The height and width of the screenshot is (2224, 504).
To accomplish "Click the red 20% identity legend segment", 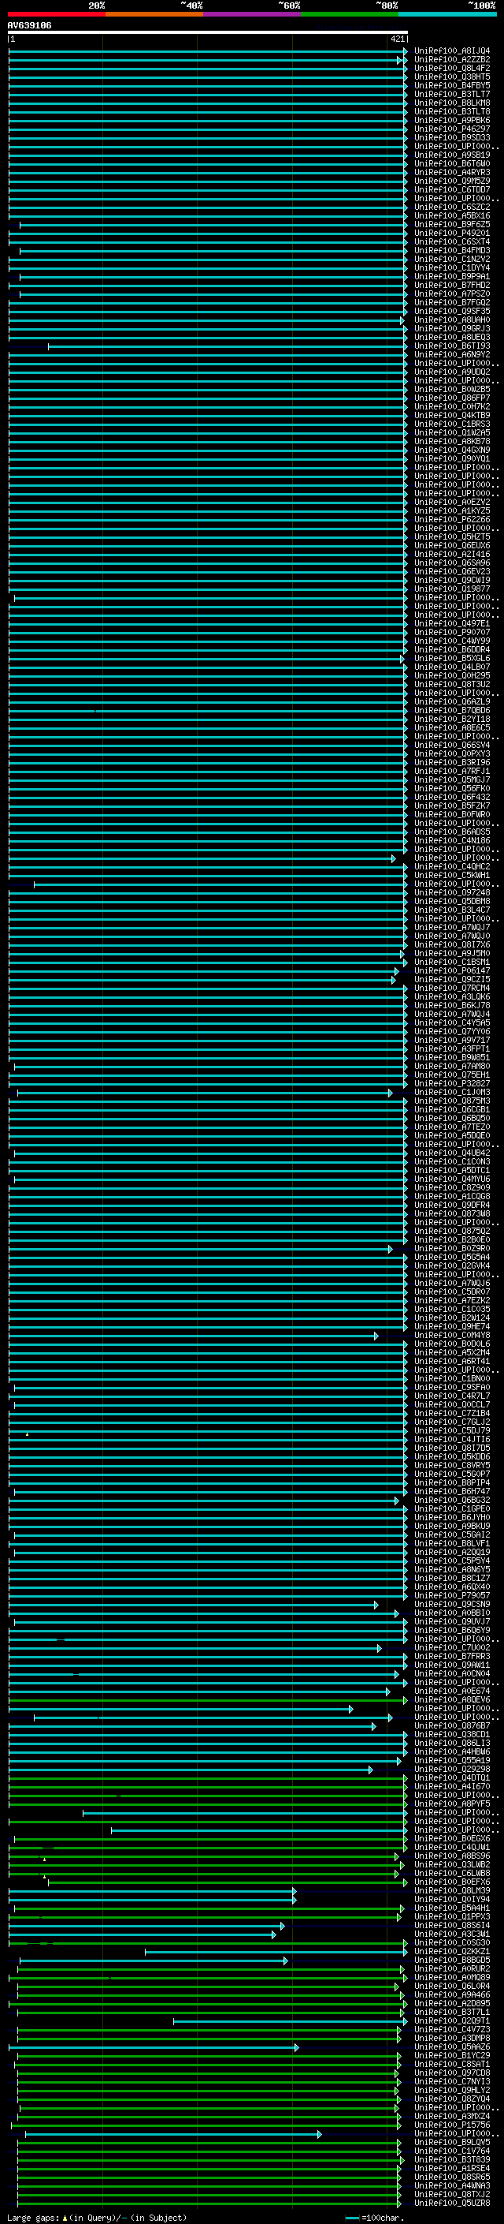I will pos(56,15).
